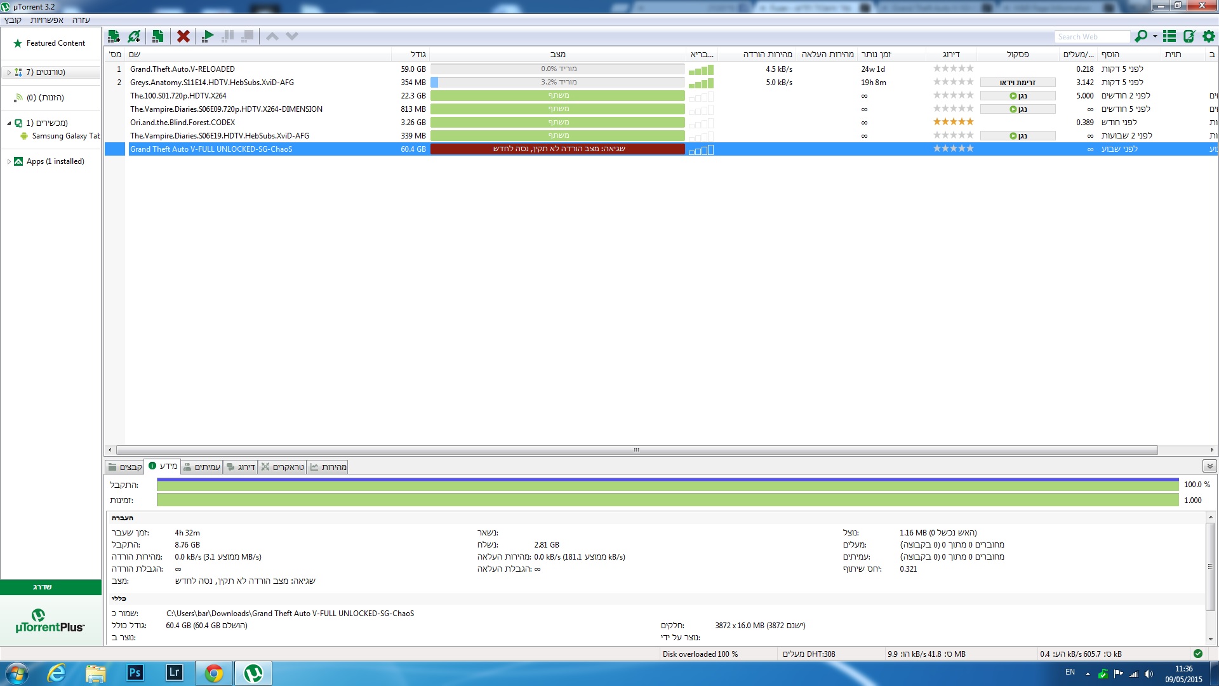The height and width of the screenshot is (686, 1219).
Task: Open the עזרה menu
Action: [81, 20]
